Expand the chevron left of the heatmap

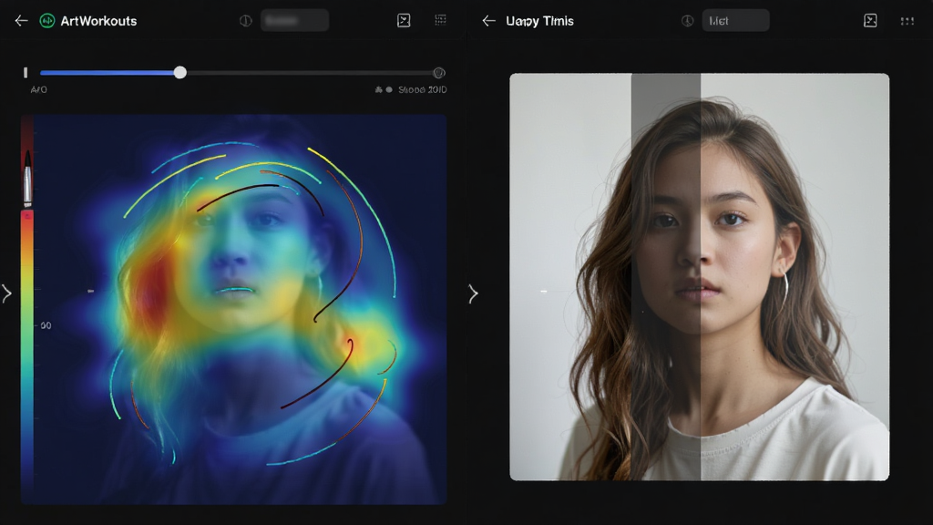6,293
